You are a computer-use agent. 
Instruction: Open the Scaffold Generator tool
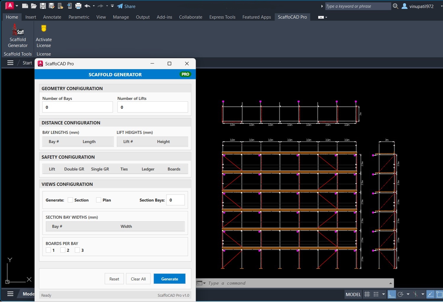(x=18, y=35)
